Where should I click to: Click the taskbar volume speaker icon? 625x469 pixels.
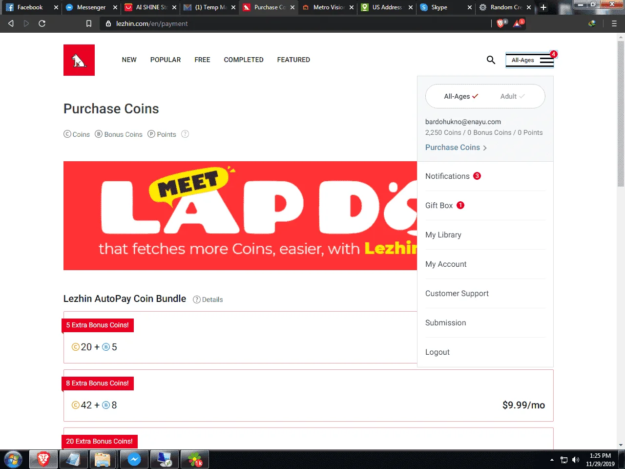click(576, 460)
